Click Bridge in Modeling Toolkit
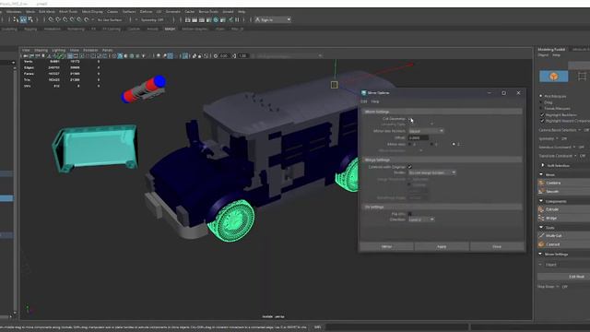 (x=563, y=218)
